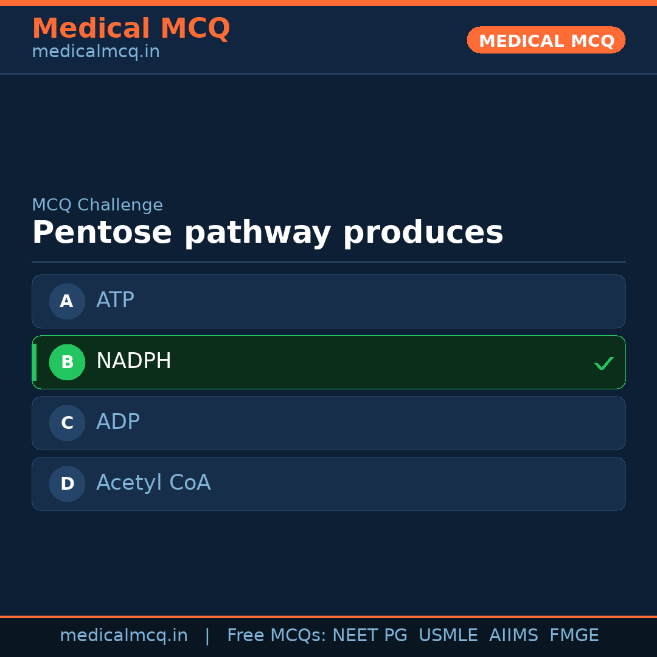Click the green checkmark on NADPH
The width and height of the screenshot is (657, 657).
(603, 363)
